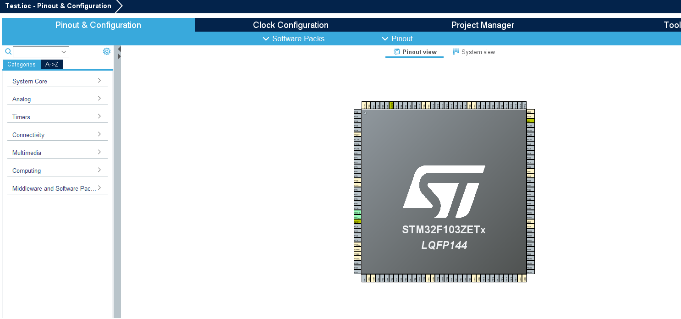This screenshot has height=319, width=681.
Task: Expand the Multimedia category
Action: click(x=57, y=153)
